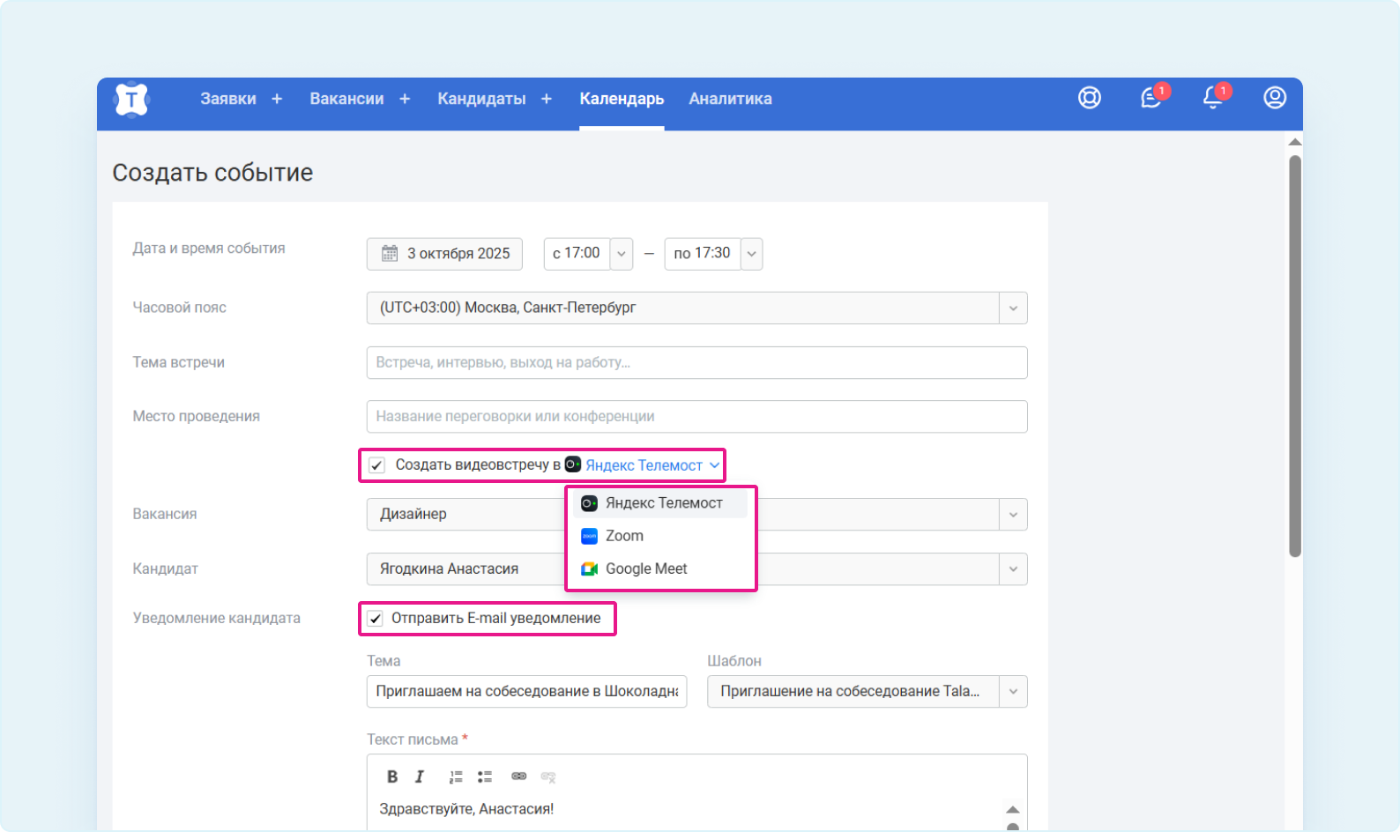This screenshot has height=832, width=1400.
Task: Choose Google Meet in the dropdown list
Action: point(645,569)
